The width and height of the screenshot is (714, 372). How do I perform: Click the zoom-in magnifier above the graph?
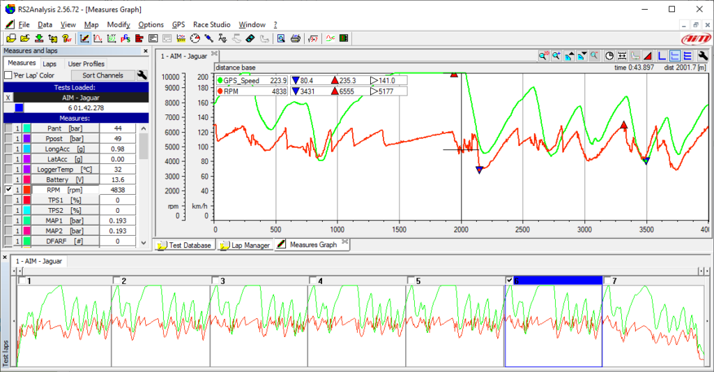[x=556, y=56]
